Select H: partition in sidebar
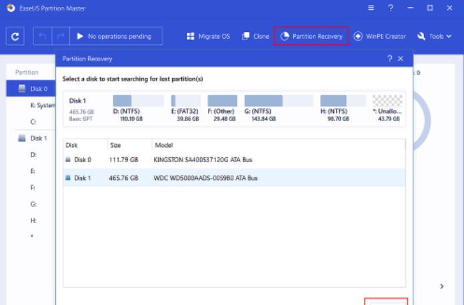Image resolution: width=464 pixels, height=305 pixels. point(33,220)
